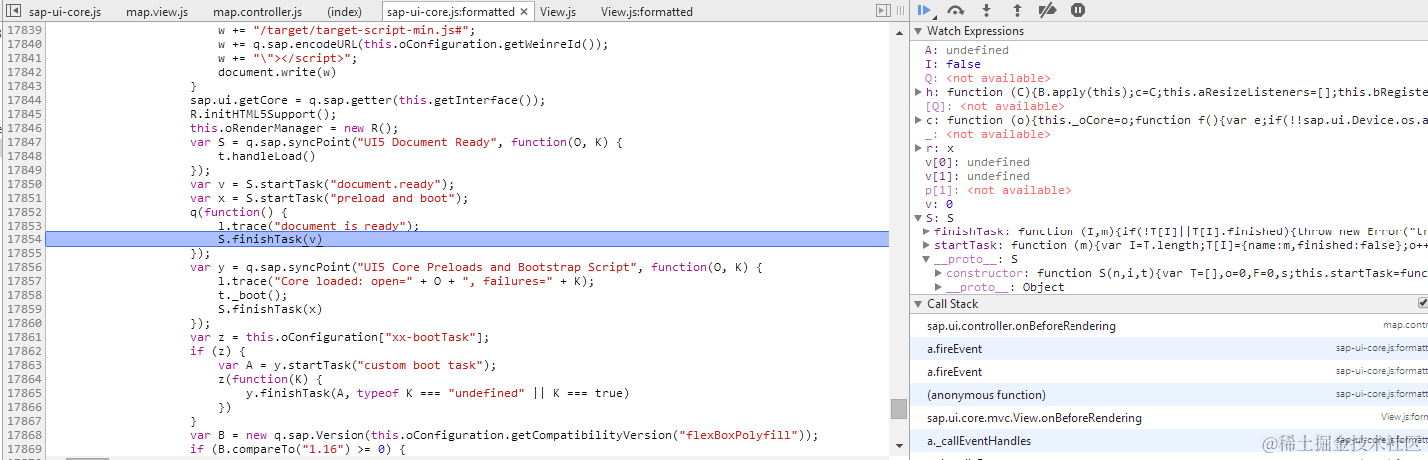Set breakpoint on line 17853
Viewport: 1428px width, 460px height.
pos(23,226)
